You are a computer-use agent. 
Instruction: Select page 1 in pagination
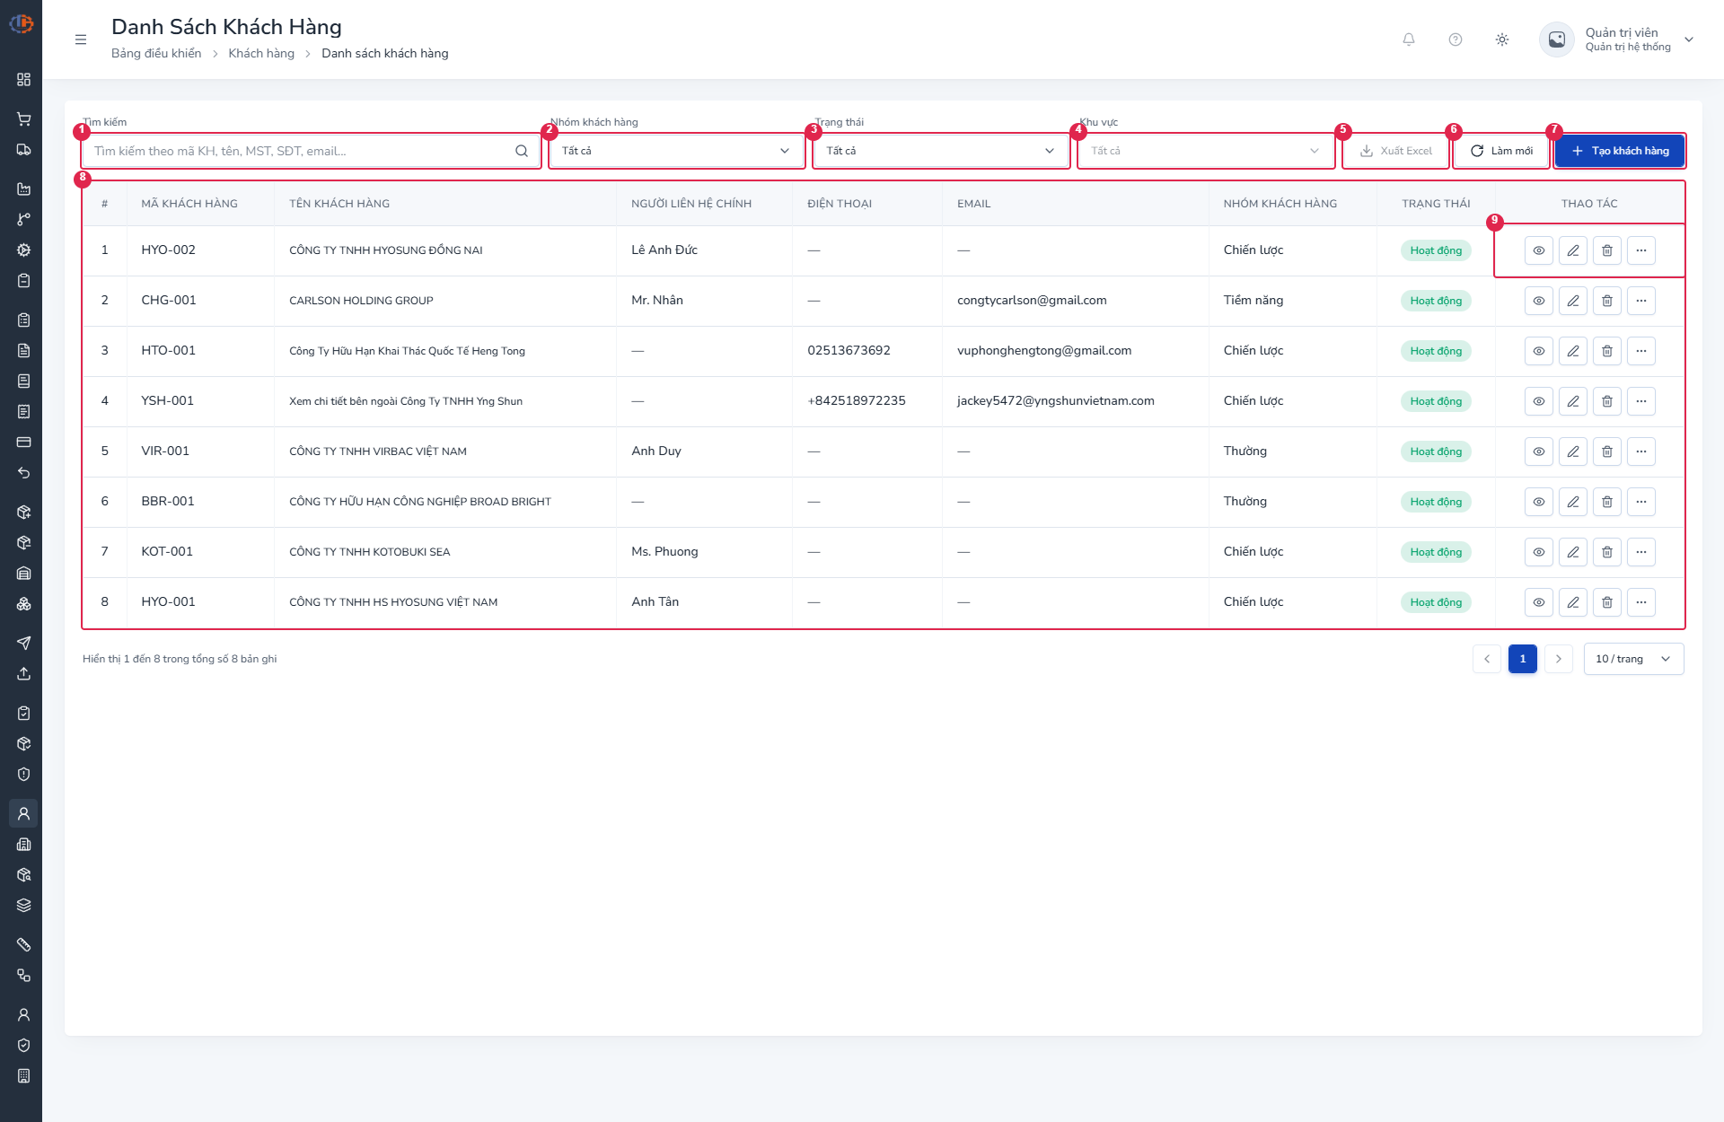pos(1523,659)
